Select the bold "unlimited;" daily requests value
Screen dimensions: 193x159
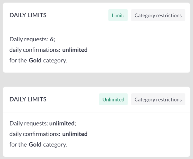coord(62,124)
